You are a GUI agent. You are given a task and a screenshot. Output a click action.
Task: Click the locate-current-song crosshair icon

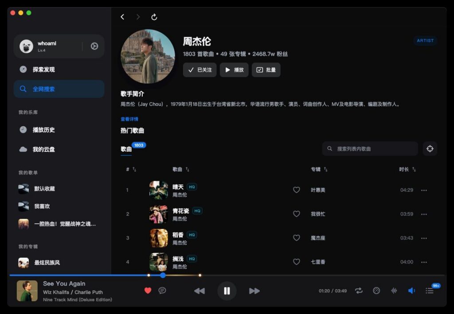430,148
